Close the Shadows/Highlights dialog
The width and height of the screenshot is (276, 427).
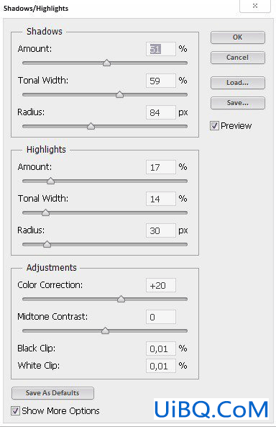(255, 6)
